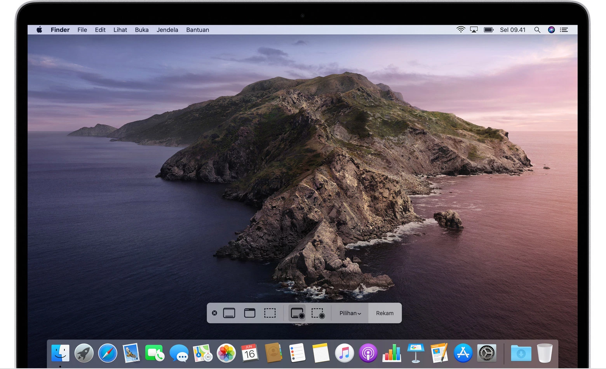Launch Safari from the Dock
The image size is (606, 369).
108,353
